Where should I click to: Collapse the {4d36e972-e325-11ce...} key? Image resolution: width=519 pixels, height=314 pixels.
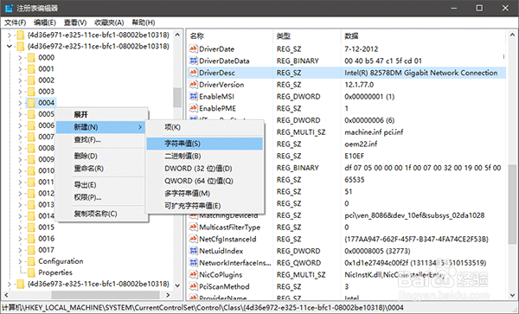pyautogui.click(x=10, y=47)
